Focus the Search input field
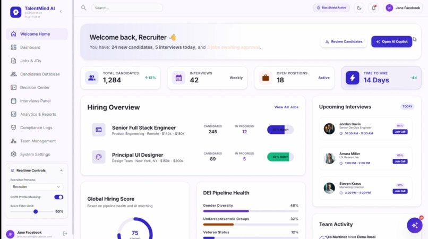 127,8
